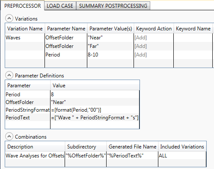
Task: Click the Parameter column header in Parameter Definitions
Action: pos(28,86)
